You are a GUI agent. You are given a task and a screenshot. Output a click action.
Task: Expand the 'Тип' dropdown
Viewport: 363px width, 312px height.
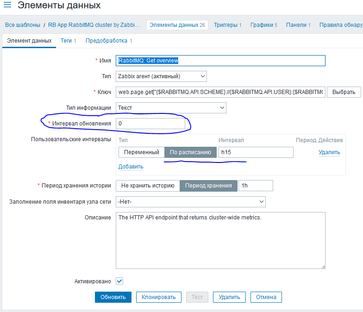(161, 76)
